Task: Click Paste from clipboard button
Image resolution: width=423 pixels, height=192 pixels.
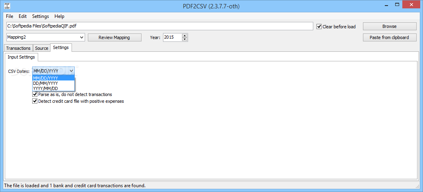Action: coord(389,37)
